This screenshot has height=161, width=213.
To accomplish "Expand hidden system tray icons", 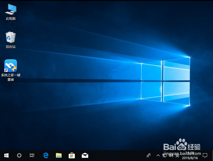I will coord(158,155).
